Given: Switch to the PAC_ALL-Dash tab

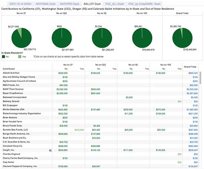Looking at the screenshot, I should [x=115, y=4].
